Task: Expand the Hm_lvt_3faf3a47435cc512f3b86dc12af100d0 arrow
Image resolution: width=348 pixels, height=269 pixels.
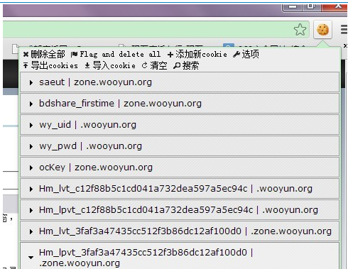Action: (x=31, y=231)
